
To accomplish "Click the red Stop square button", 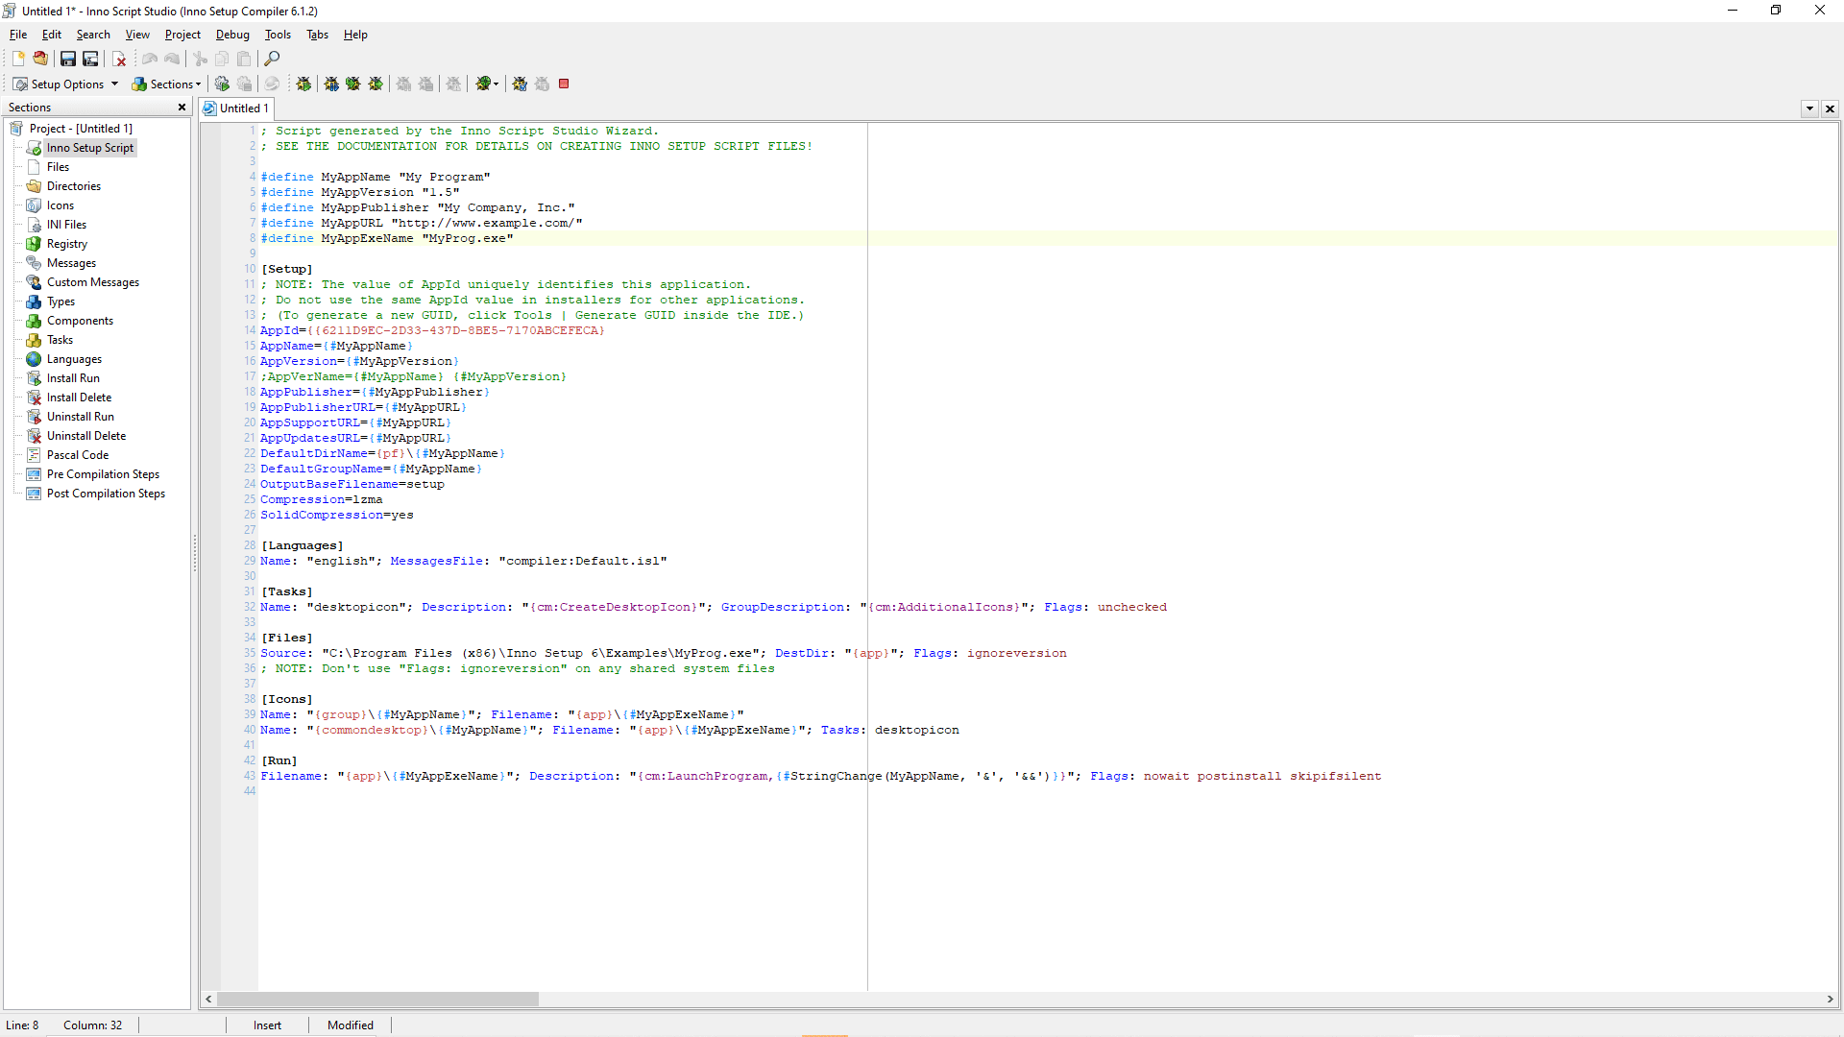I will [x=564, y=84].
